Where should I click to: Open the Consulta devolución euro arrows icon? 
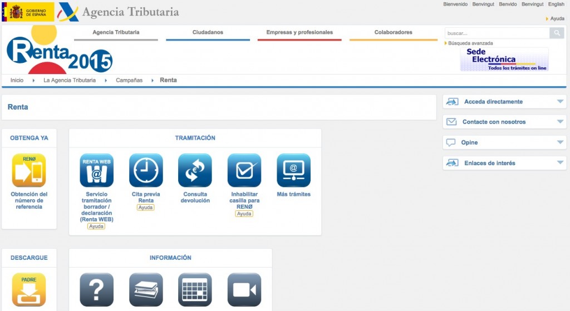point(195,170)
